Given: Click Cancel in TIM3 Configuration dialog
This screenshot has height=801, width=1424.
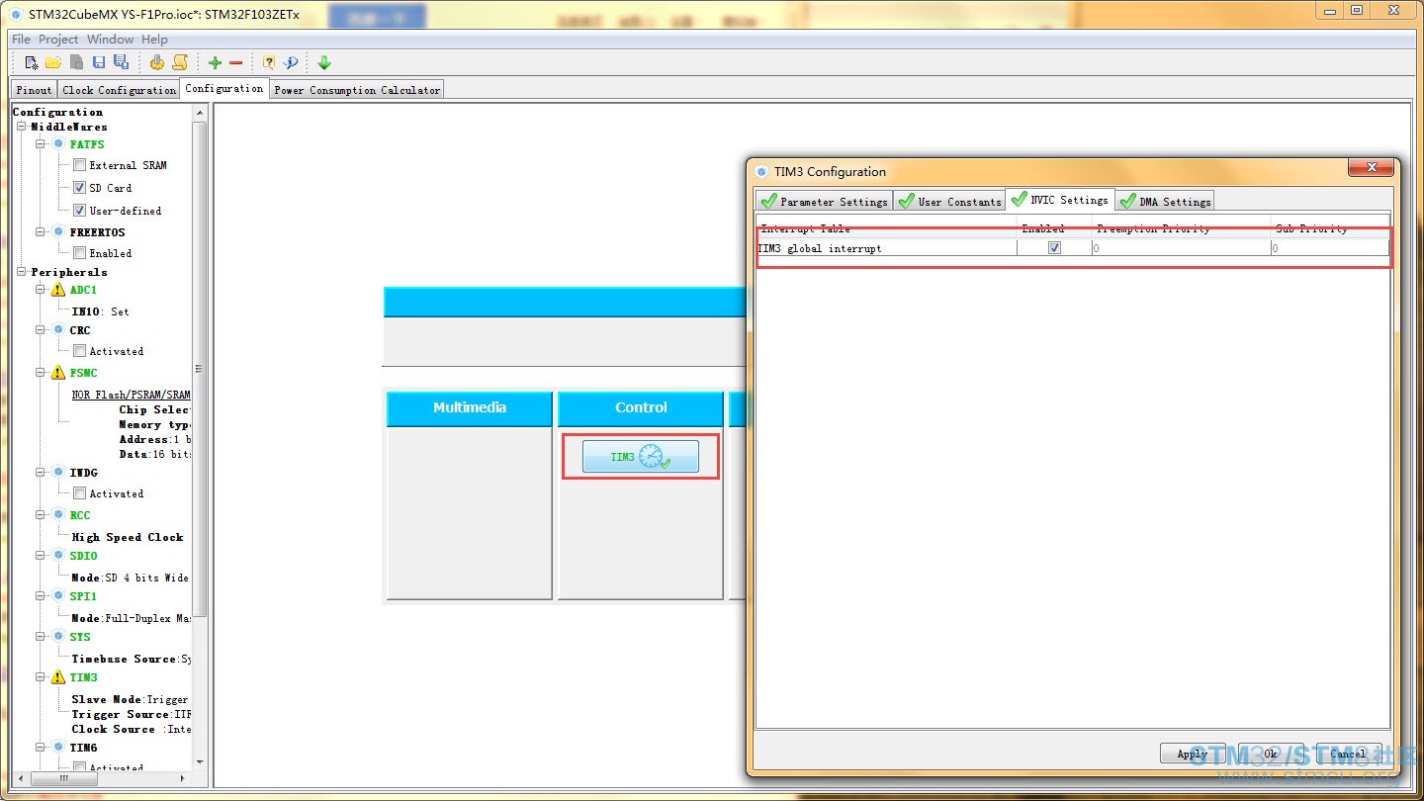Looking at the screenshot, I should pyautogui.click(x=1348, y=754).
